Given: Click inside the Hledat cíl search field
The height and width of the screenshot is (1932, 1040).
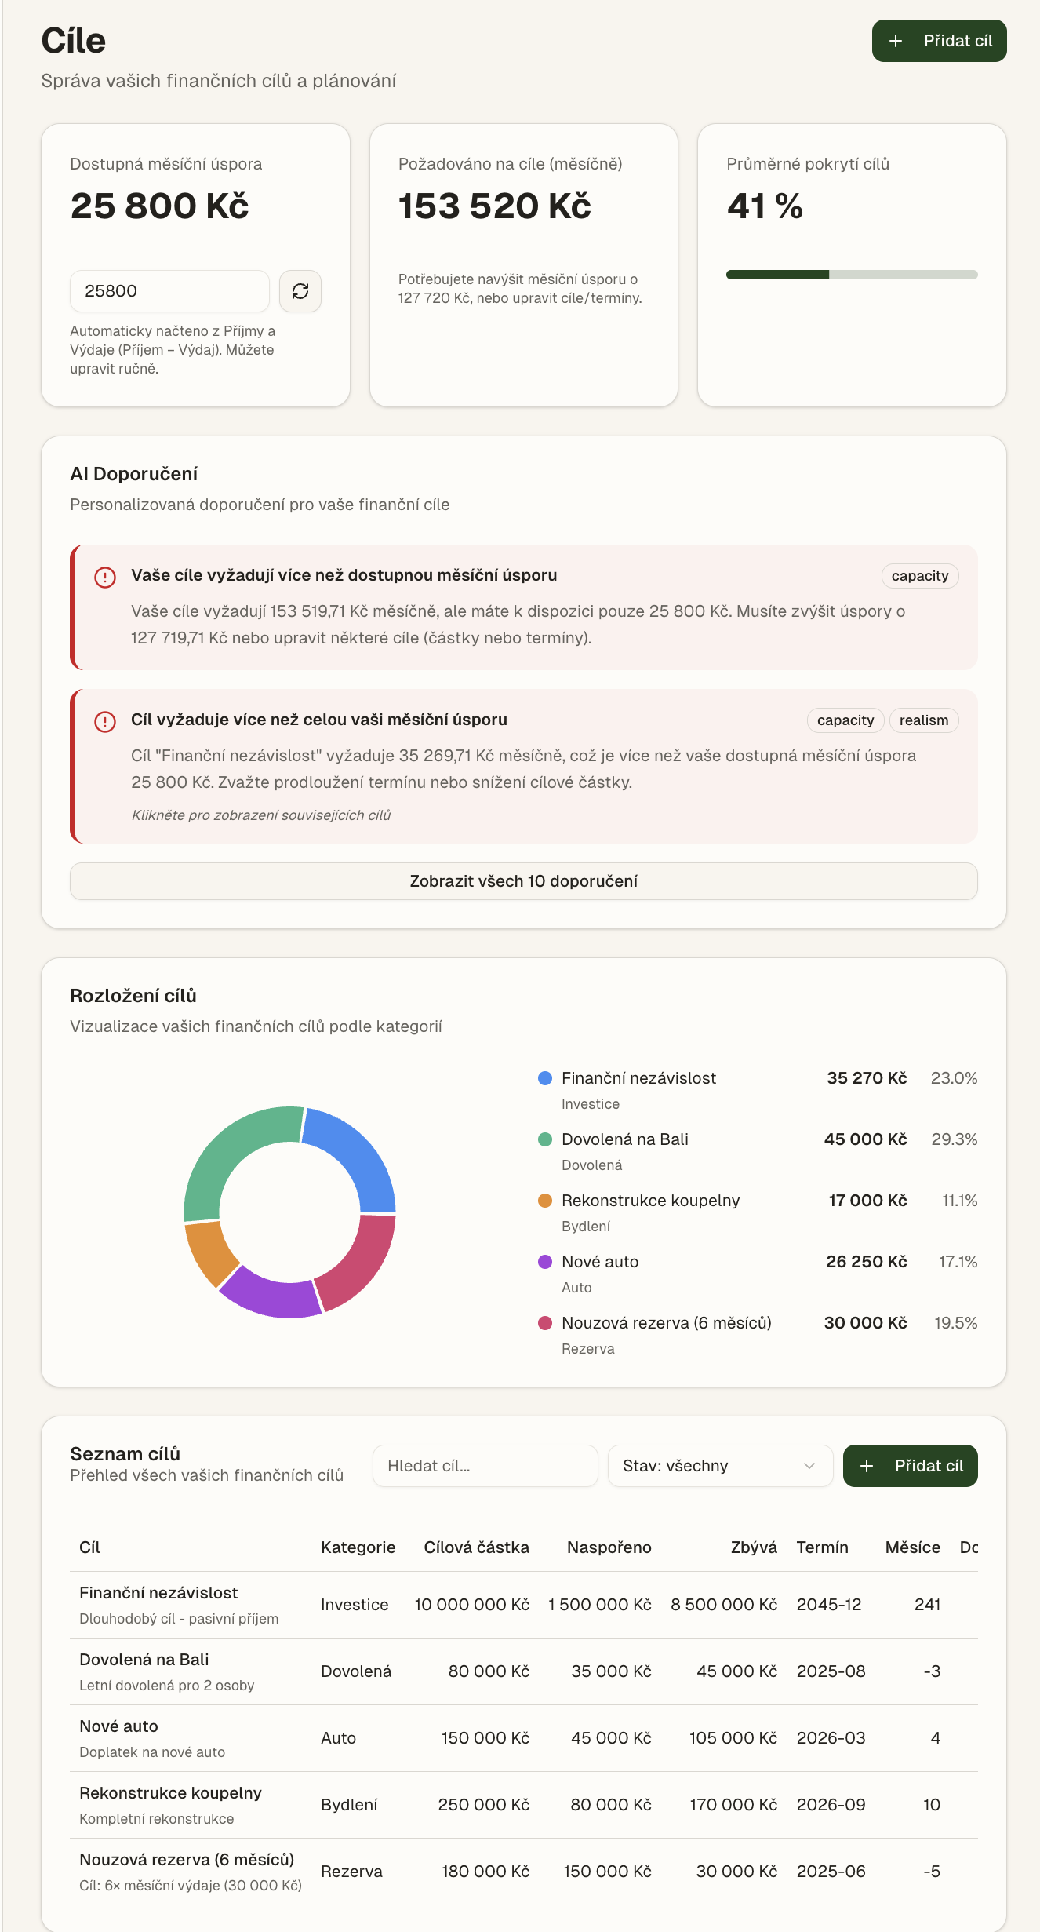Looking at the screenshot, I should 484,1465.
